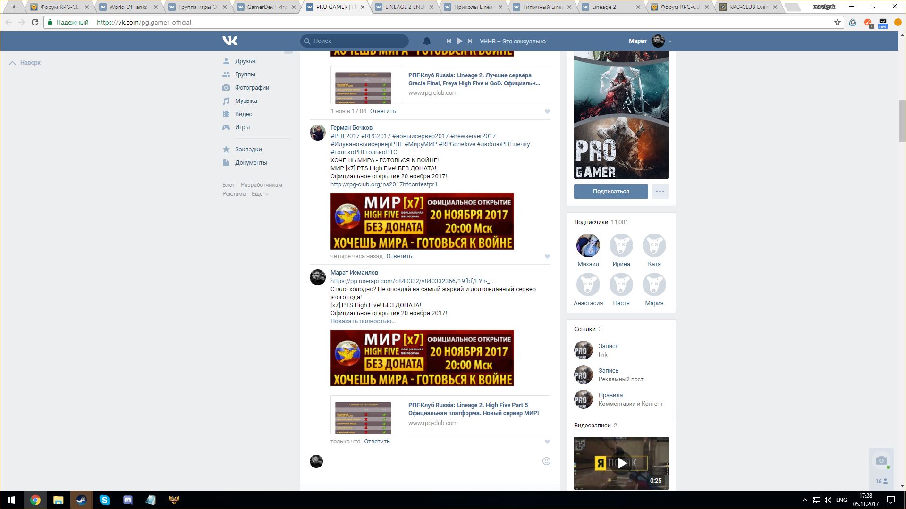Switch to the Lineage 2 browser tab
Screen dimensions: 906x509
tap(611, 7)
